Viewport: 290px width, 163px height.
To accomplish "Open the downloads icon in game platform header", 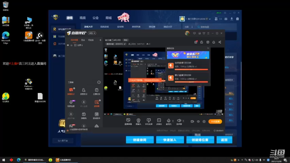I will [x=232, y=19].
